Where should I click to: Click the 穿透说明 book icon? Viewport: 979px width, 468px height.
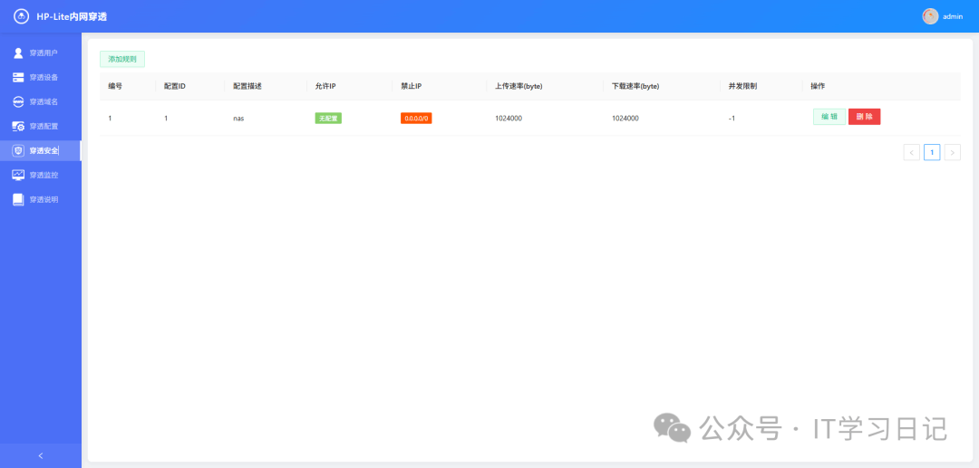pos(18,199)
